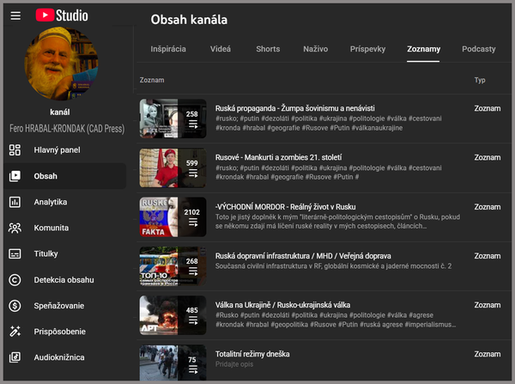
Task: Open Titulky subtitles icon
Action: tap(15, 253)
